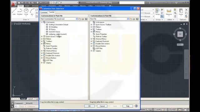
Task: Click new-file icon in New File panel
Action: (131, 19)
